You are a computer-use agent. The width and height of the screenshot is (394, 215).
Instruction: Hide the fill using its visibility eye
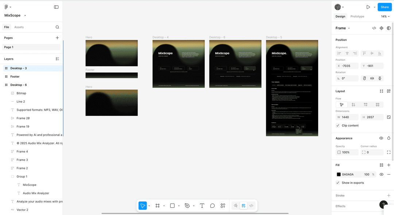tap(381, 174)
